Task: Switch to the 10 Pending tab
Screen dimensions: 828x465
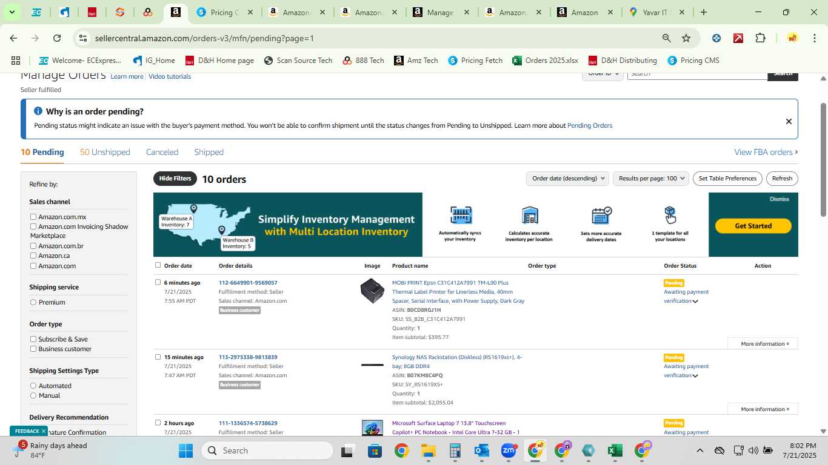Action: 42,152
